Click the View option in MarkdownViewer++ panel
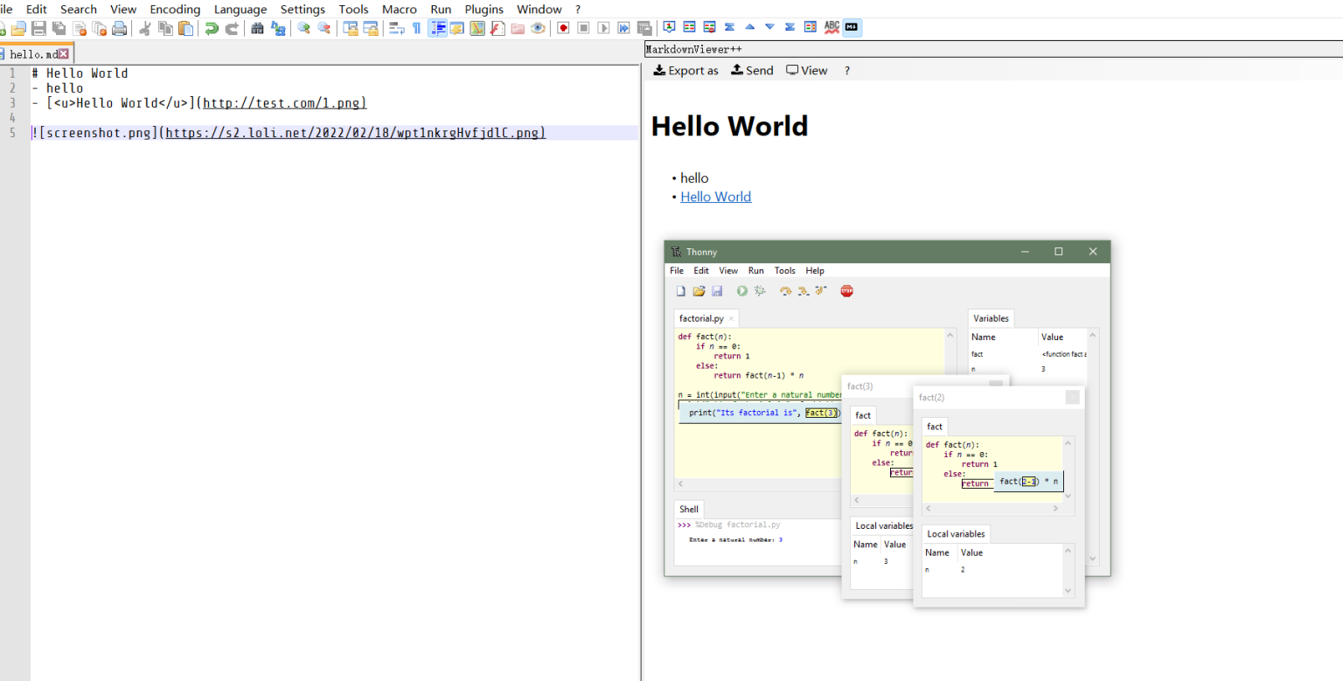Image resolution: width=1343 pixels, height=681 pixels. [806, 70]
